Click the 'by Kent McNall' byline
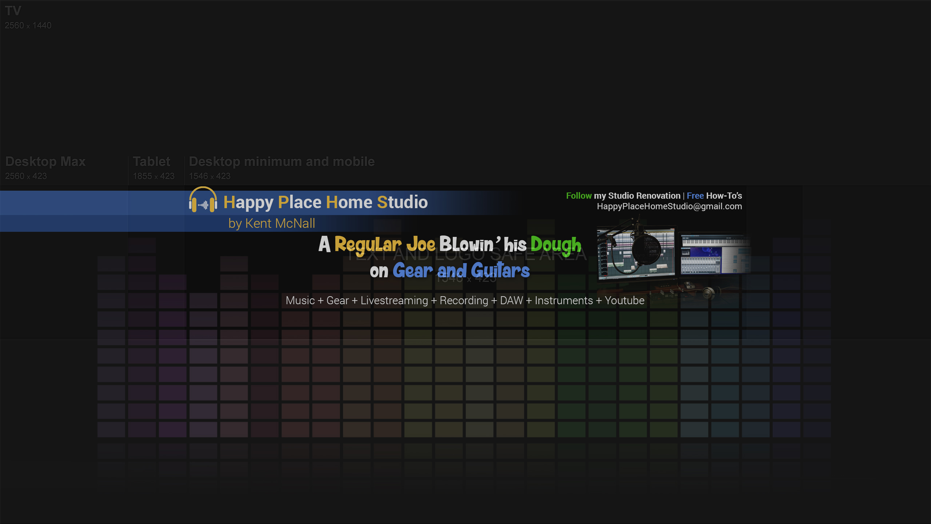 [271, 223]
